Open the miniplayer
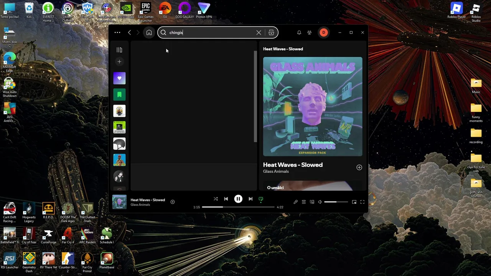The height and width of the screenshot is (276, 491). [x=354, y=202]
